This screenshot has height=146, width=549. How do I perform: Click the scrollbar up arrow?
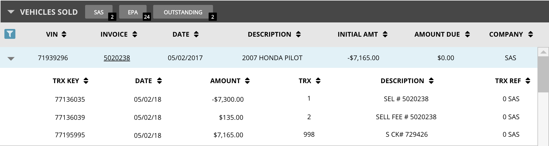click(543, 52)
